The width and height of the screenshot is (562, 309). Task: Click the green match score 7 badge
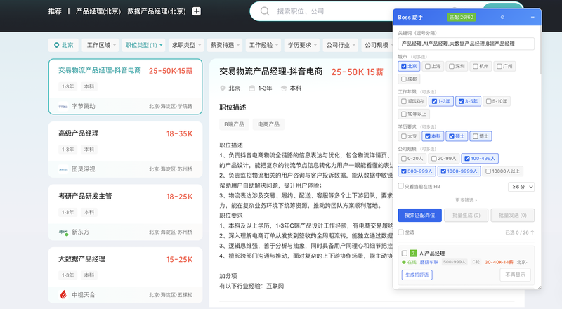tap(413, 253)
